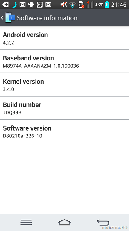Tap the Software information phone icon

[x=10, y=18]
